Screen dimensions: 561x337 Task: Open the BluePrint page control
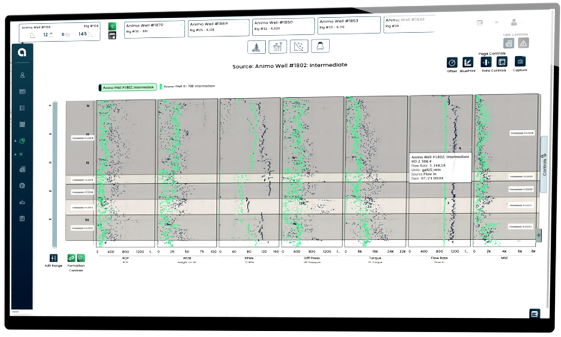[x=468, y=62]
